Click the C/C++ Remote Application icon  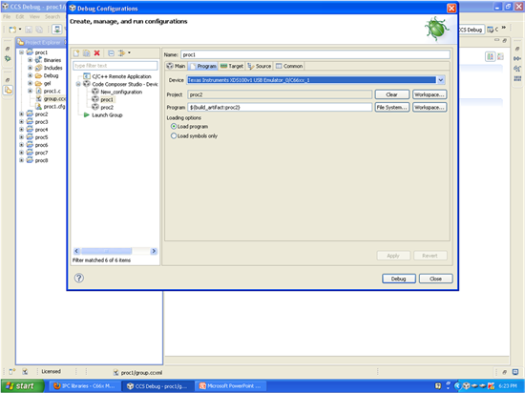coord(87,76)
